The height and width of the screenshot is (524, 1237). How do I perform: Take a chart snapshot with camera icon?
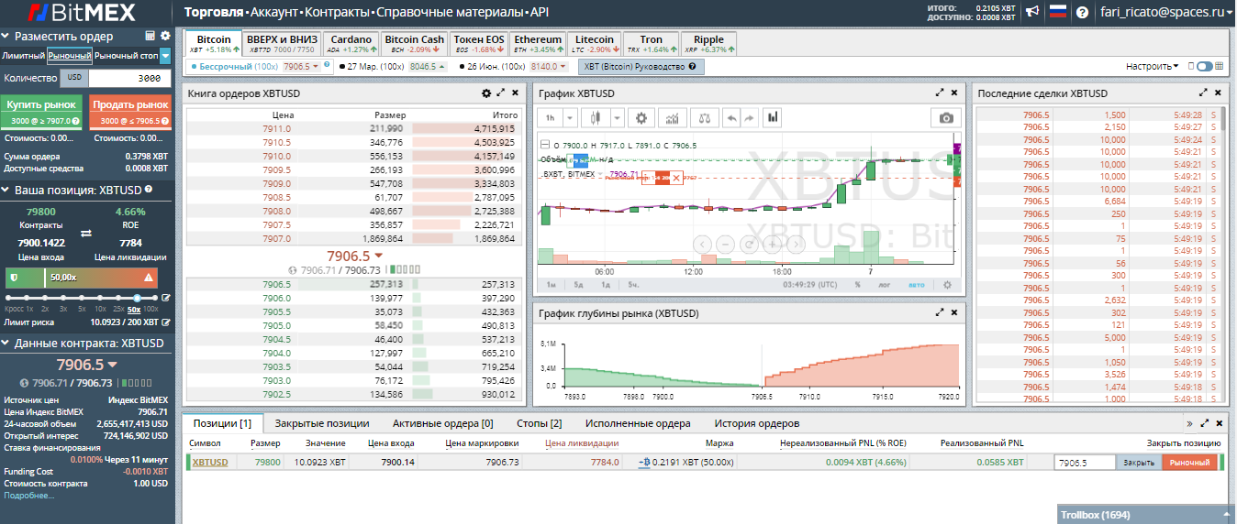[947, 117]
